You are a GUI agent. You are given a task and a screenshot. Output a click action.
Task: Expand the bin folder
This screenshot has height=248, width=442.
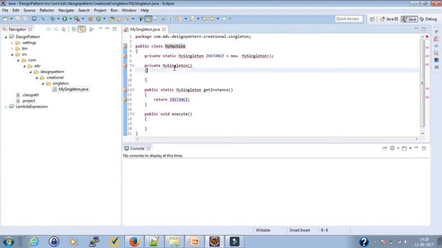tap(12, 49)
